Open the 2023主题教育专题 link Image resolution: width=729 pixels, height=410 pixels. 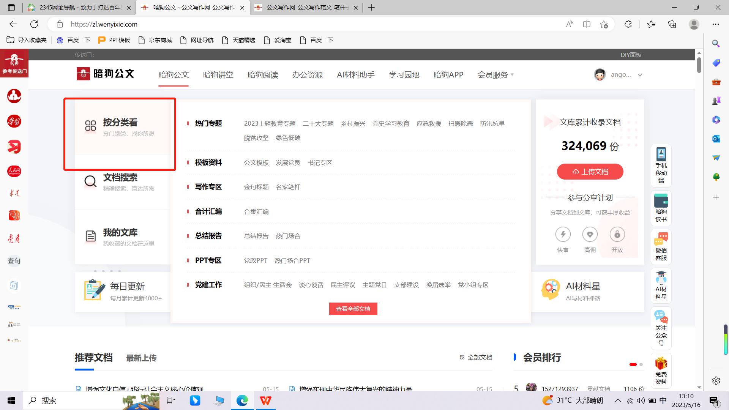click(270, 123)
